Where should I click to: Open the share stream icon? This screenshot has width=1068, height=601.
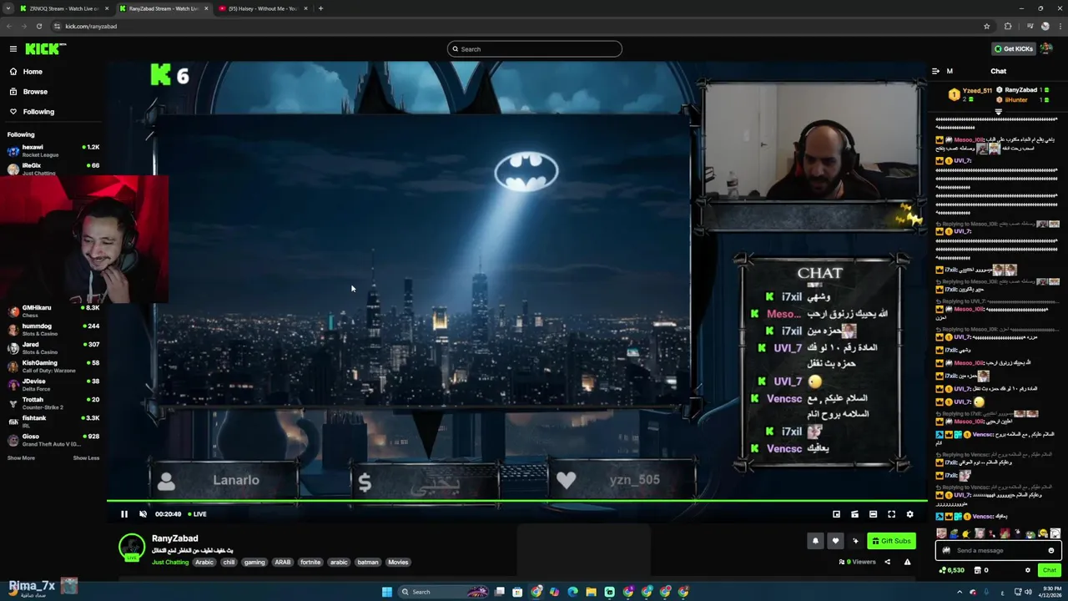click(887, 562)
